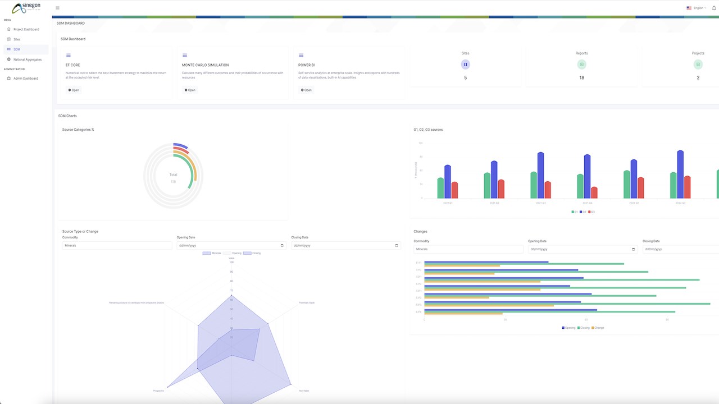This screenshot has width=719, height=404.
Task: Click the Monte Carlo Simulation card icon
Action: (x=185, y=56)
